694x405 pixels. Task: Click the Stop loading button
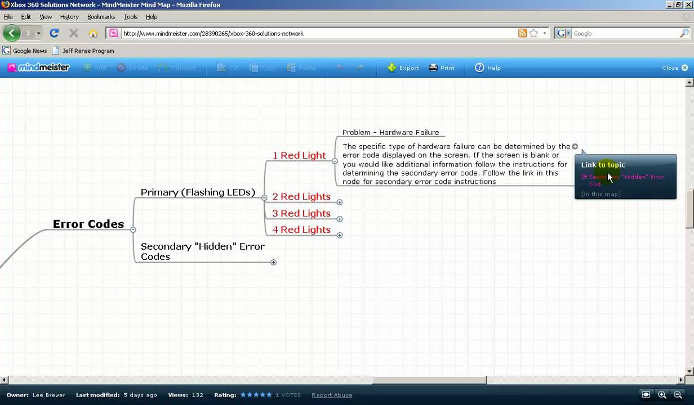tap(73, 33)
